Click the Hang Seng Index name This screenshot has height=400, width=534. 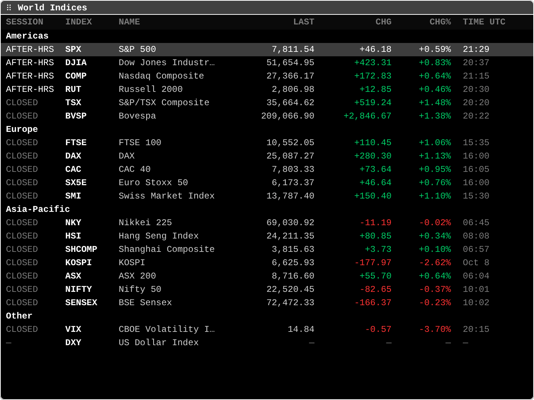(x=159, y=236)
